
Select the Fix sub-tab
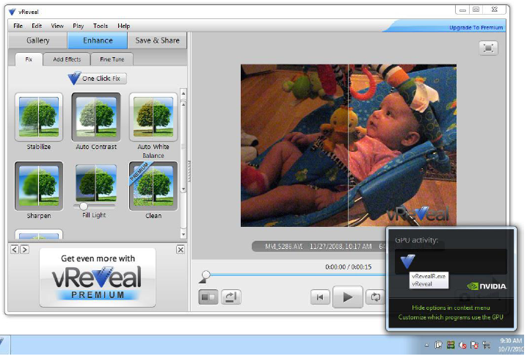29,59
